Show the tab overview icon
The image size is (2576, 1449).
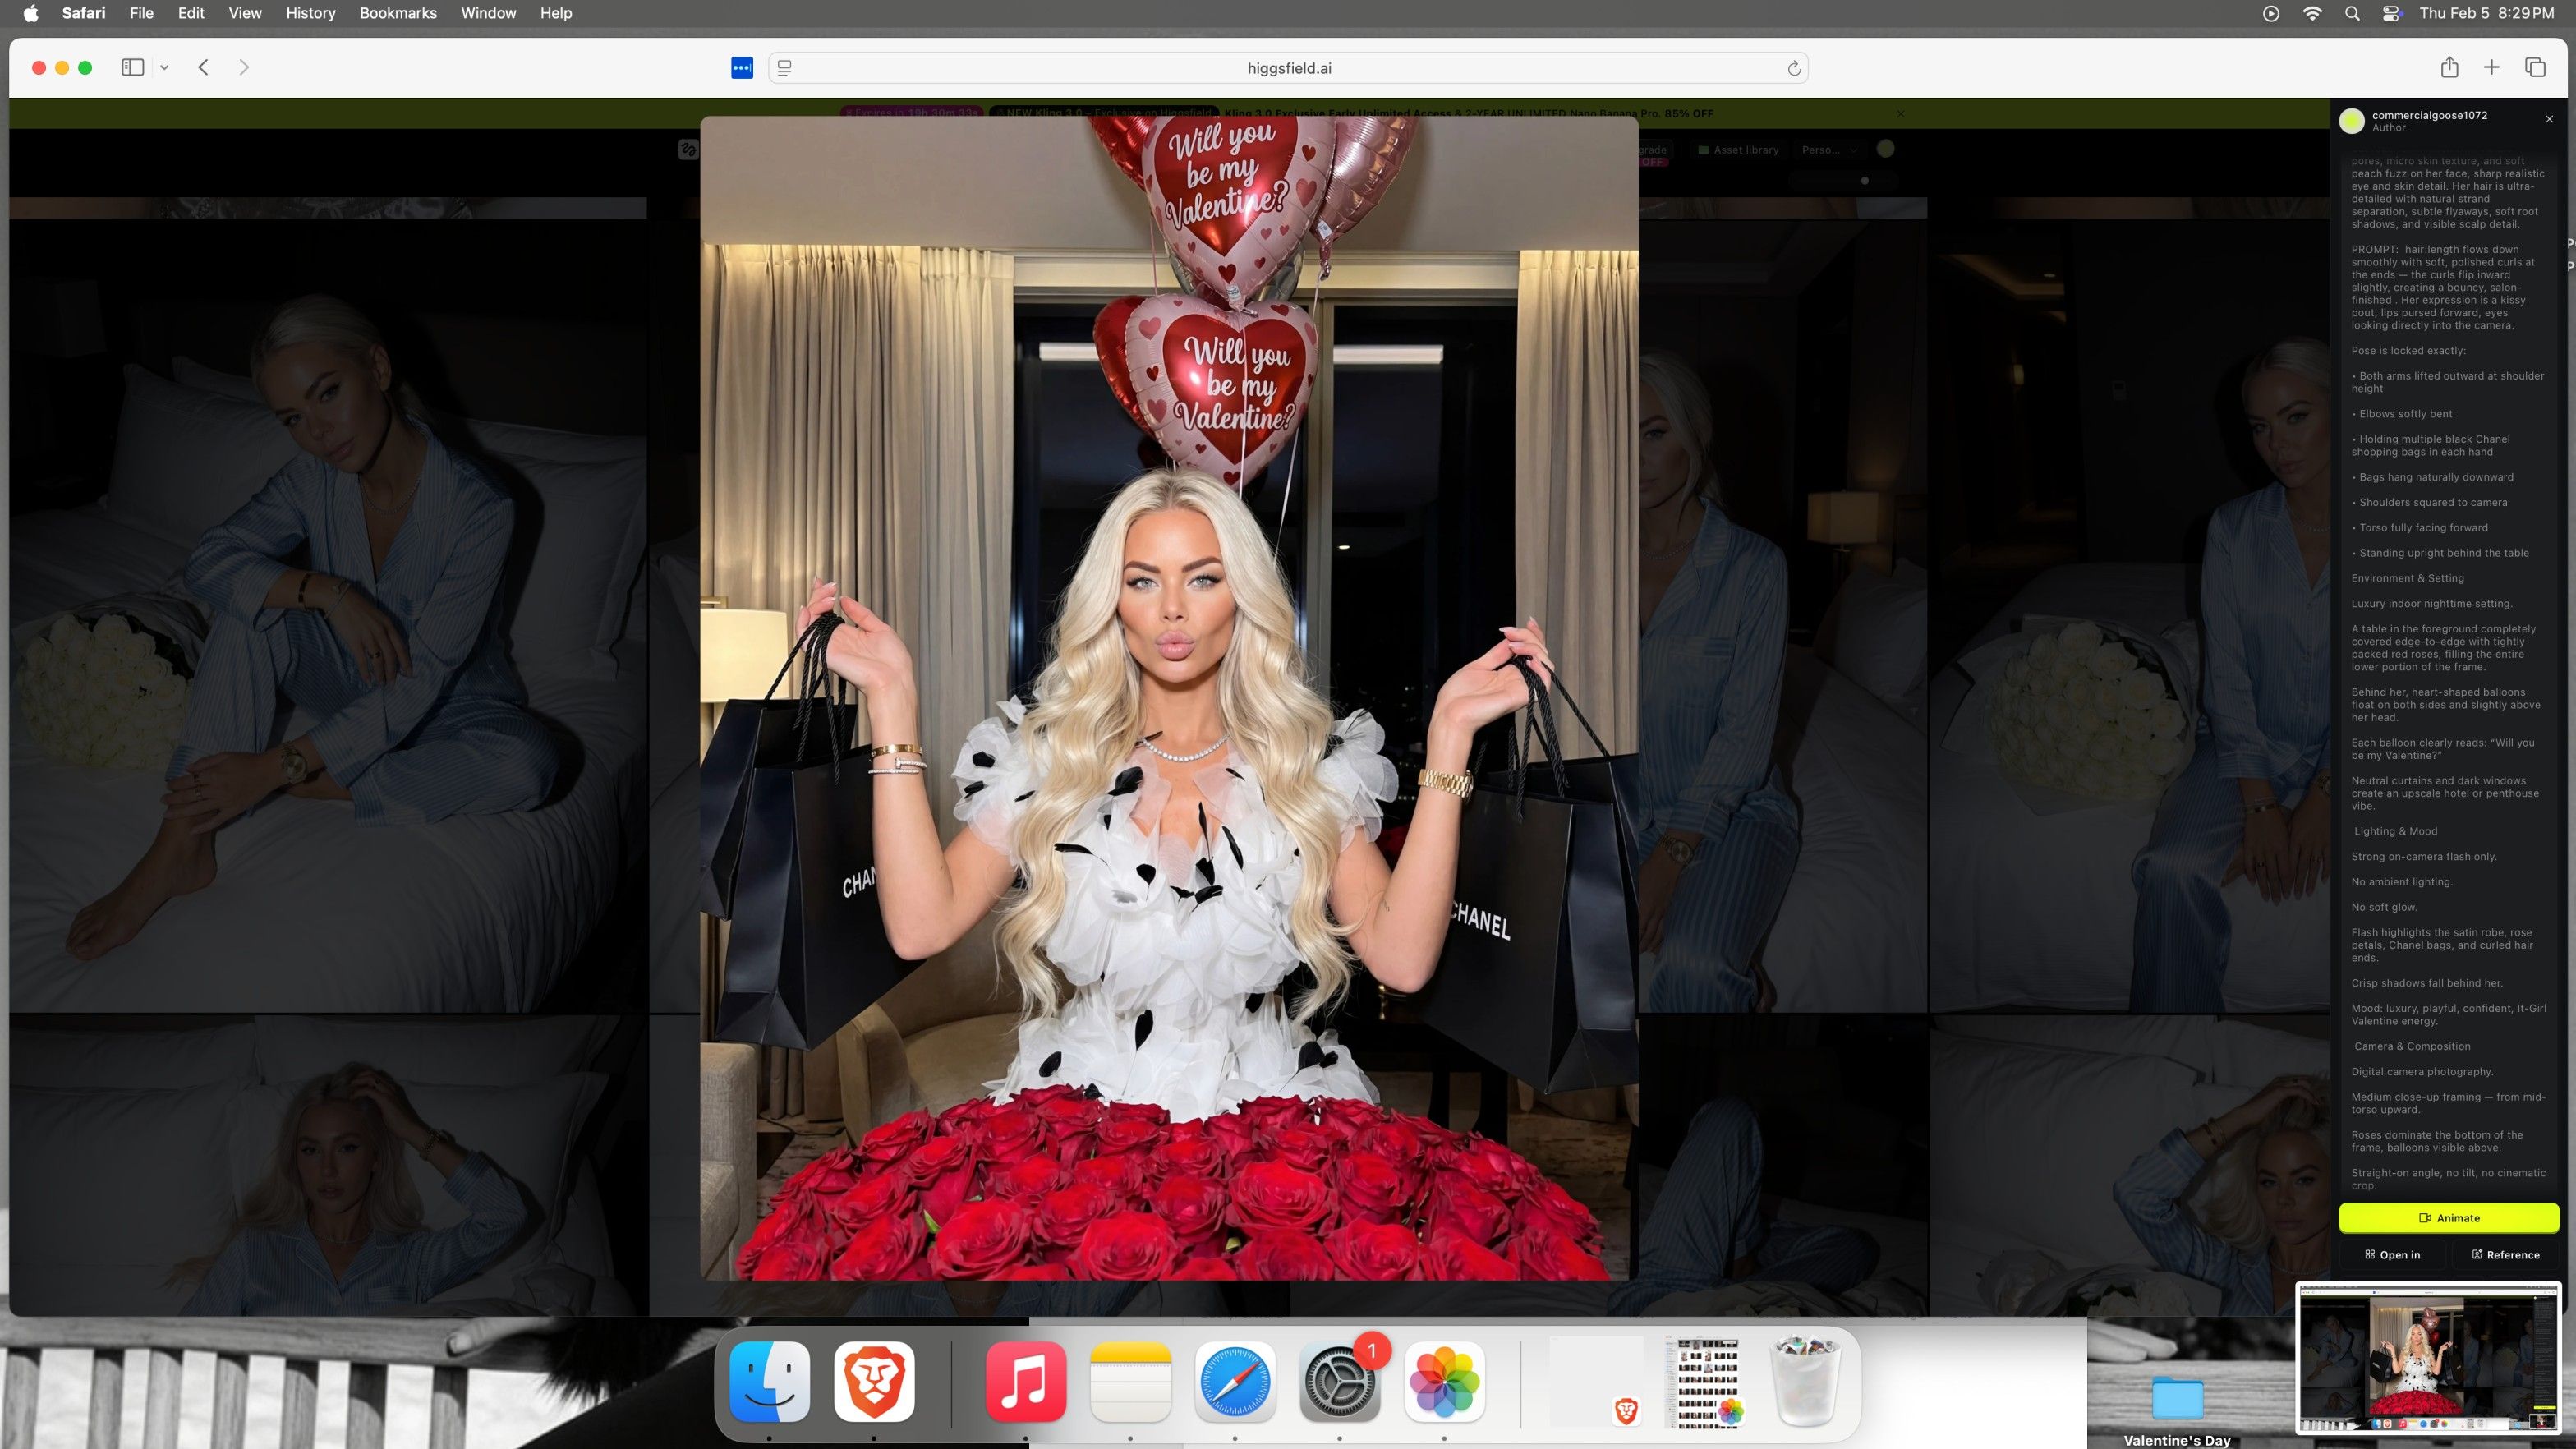tap(2535, 67)
